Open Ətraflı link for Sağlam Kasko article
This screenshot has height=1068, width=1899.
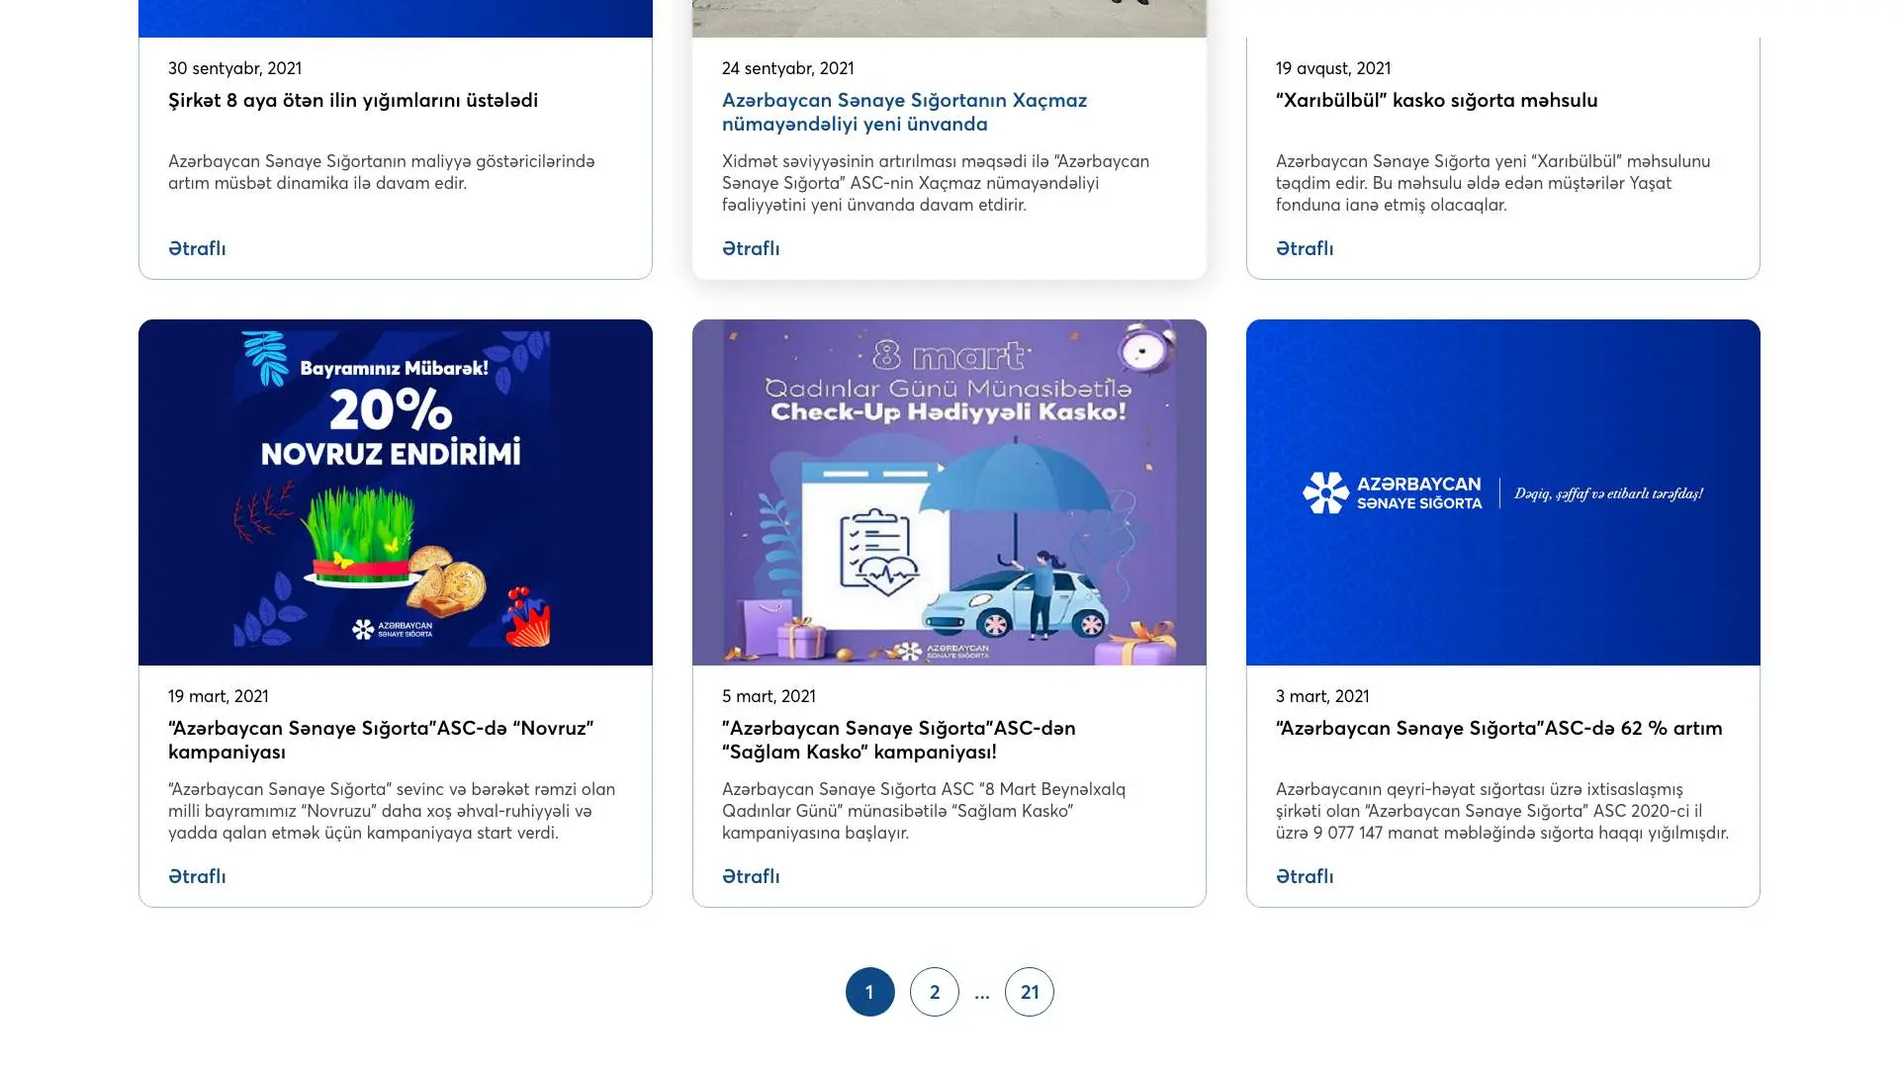(751, 876)
